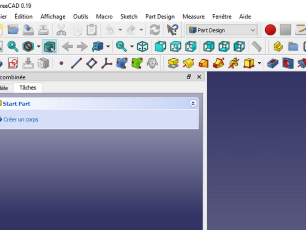
Task: Undock the combined view panel
Action: (189, 77)
